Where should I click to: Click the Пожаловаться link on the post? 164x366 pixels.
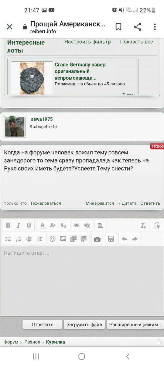pyautogui.click(x=46, y=203)
